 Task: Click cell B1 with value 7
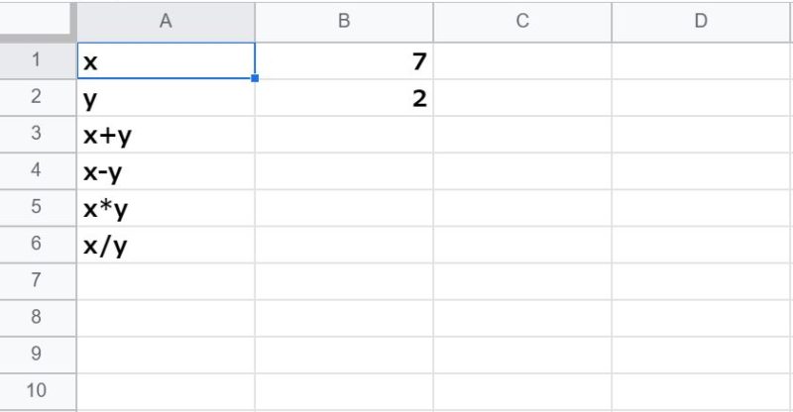[344, 61]
